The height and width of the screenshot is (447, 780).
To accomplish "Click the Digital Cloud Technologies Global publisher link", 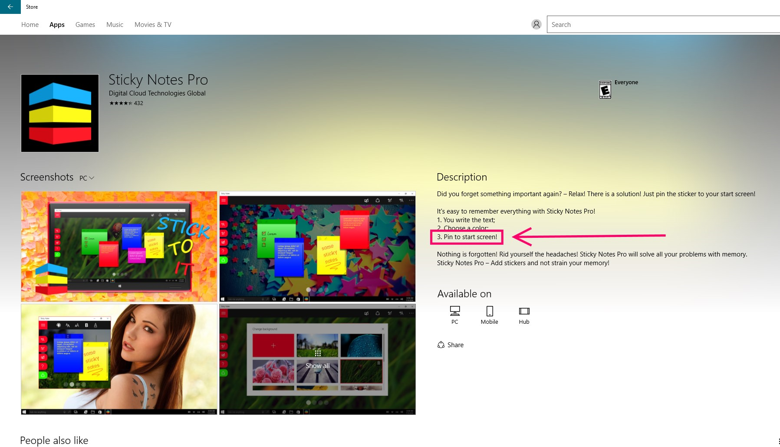I will point(157,93).
